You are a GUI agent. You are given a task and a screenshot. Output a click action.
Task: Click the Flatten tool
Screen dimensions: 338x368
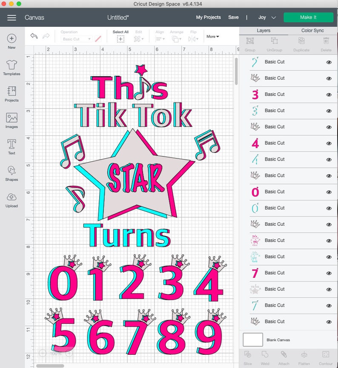coord(304,354)
